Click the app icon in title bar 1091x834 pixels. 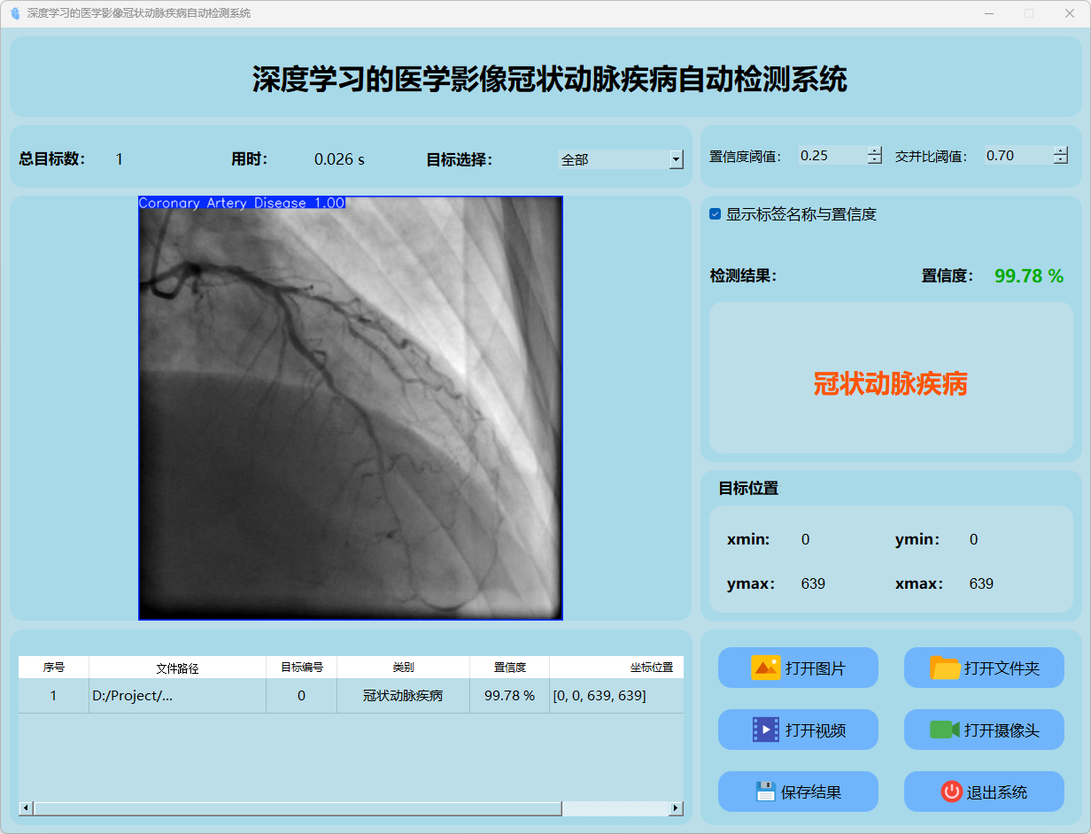(14, 13)
